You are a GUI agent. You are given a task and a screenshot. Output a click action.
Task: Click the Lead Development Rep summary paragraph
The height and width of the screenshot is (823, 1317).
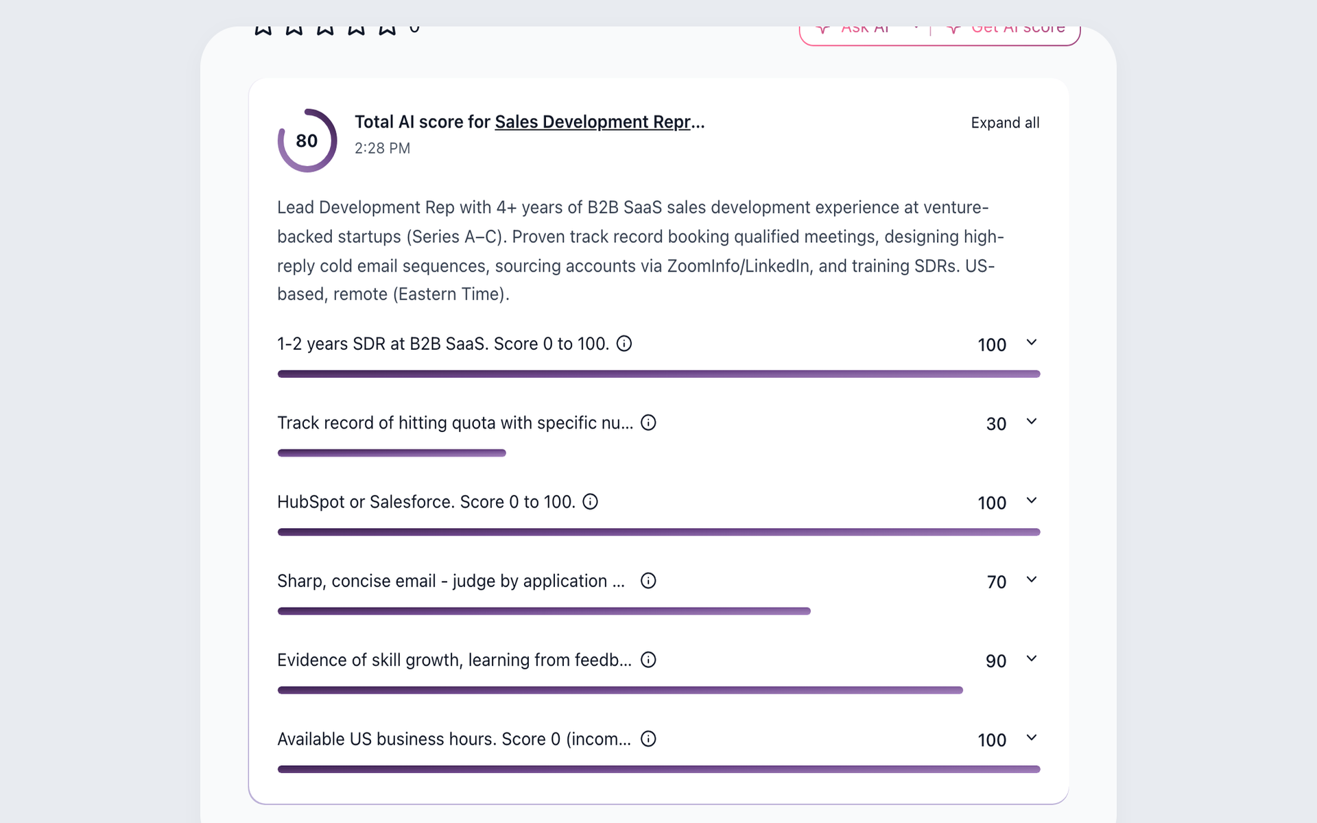[x=641, y=250]
